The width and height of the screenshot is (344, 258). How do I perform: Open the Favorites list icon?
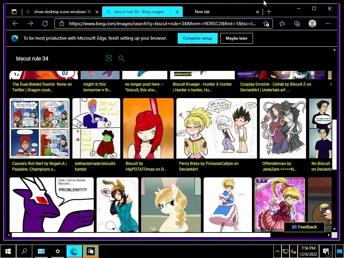(282, 24)
